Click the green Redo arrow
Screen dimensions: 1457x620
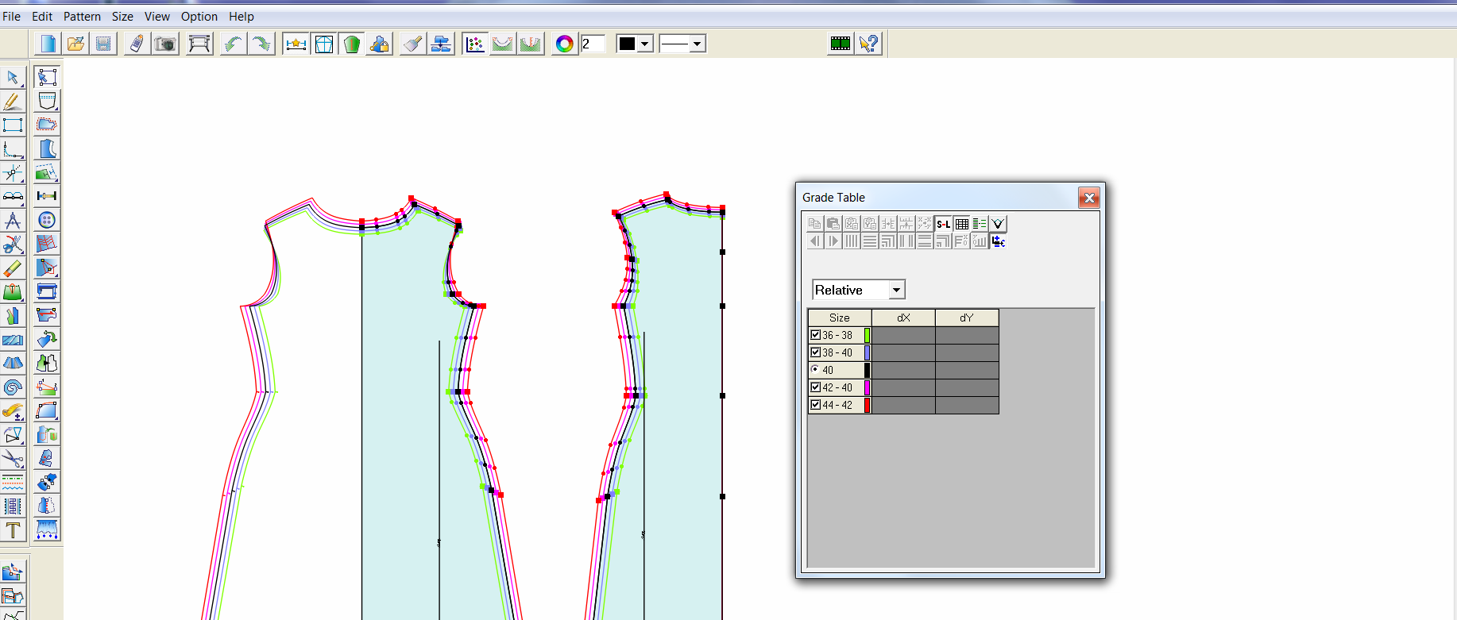(x=261, y=44)
